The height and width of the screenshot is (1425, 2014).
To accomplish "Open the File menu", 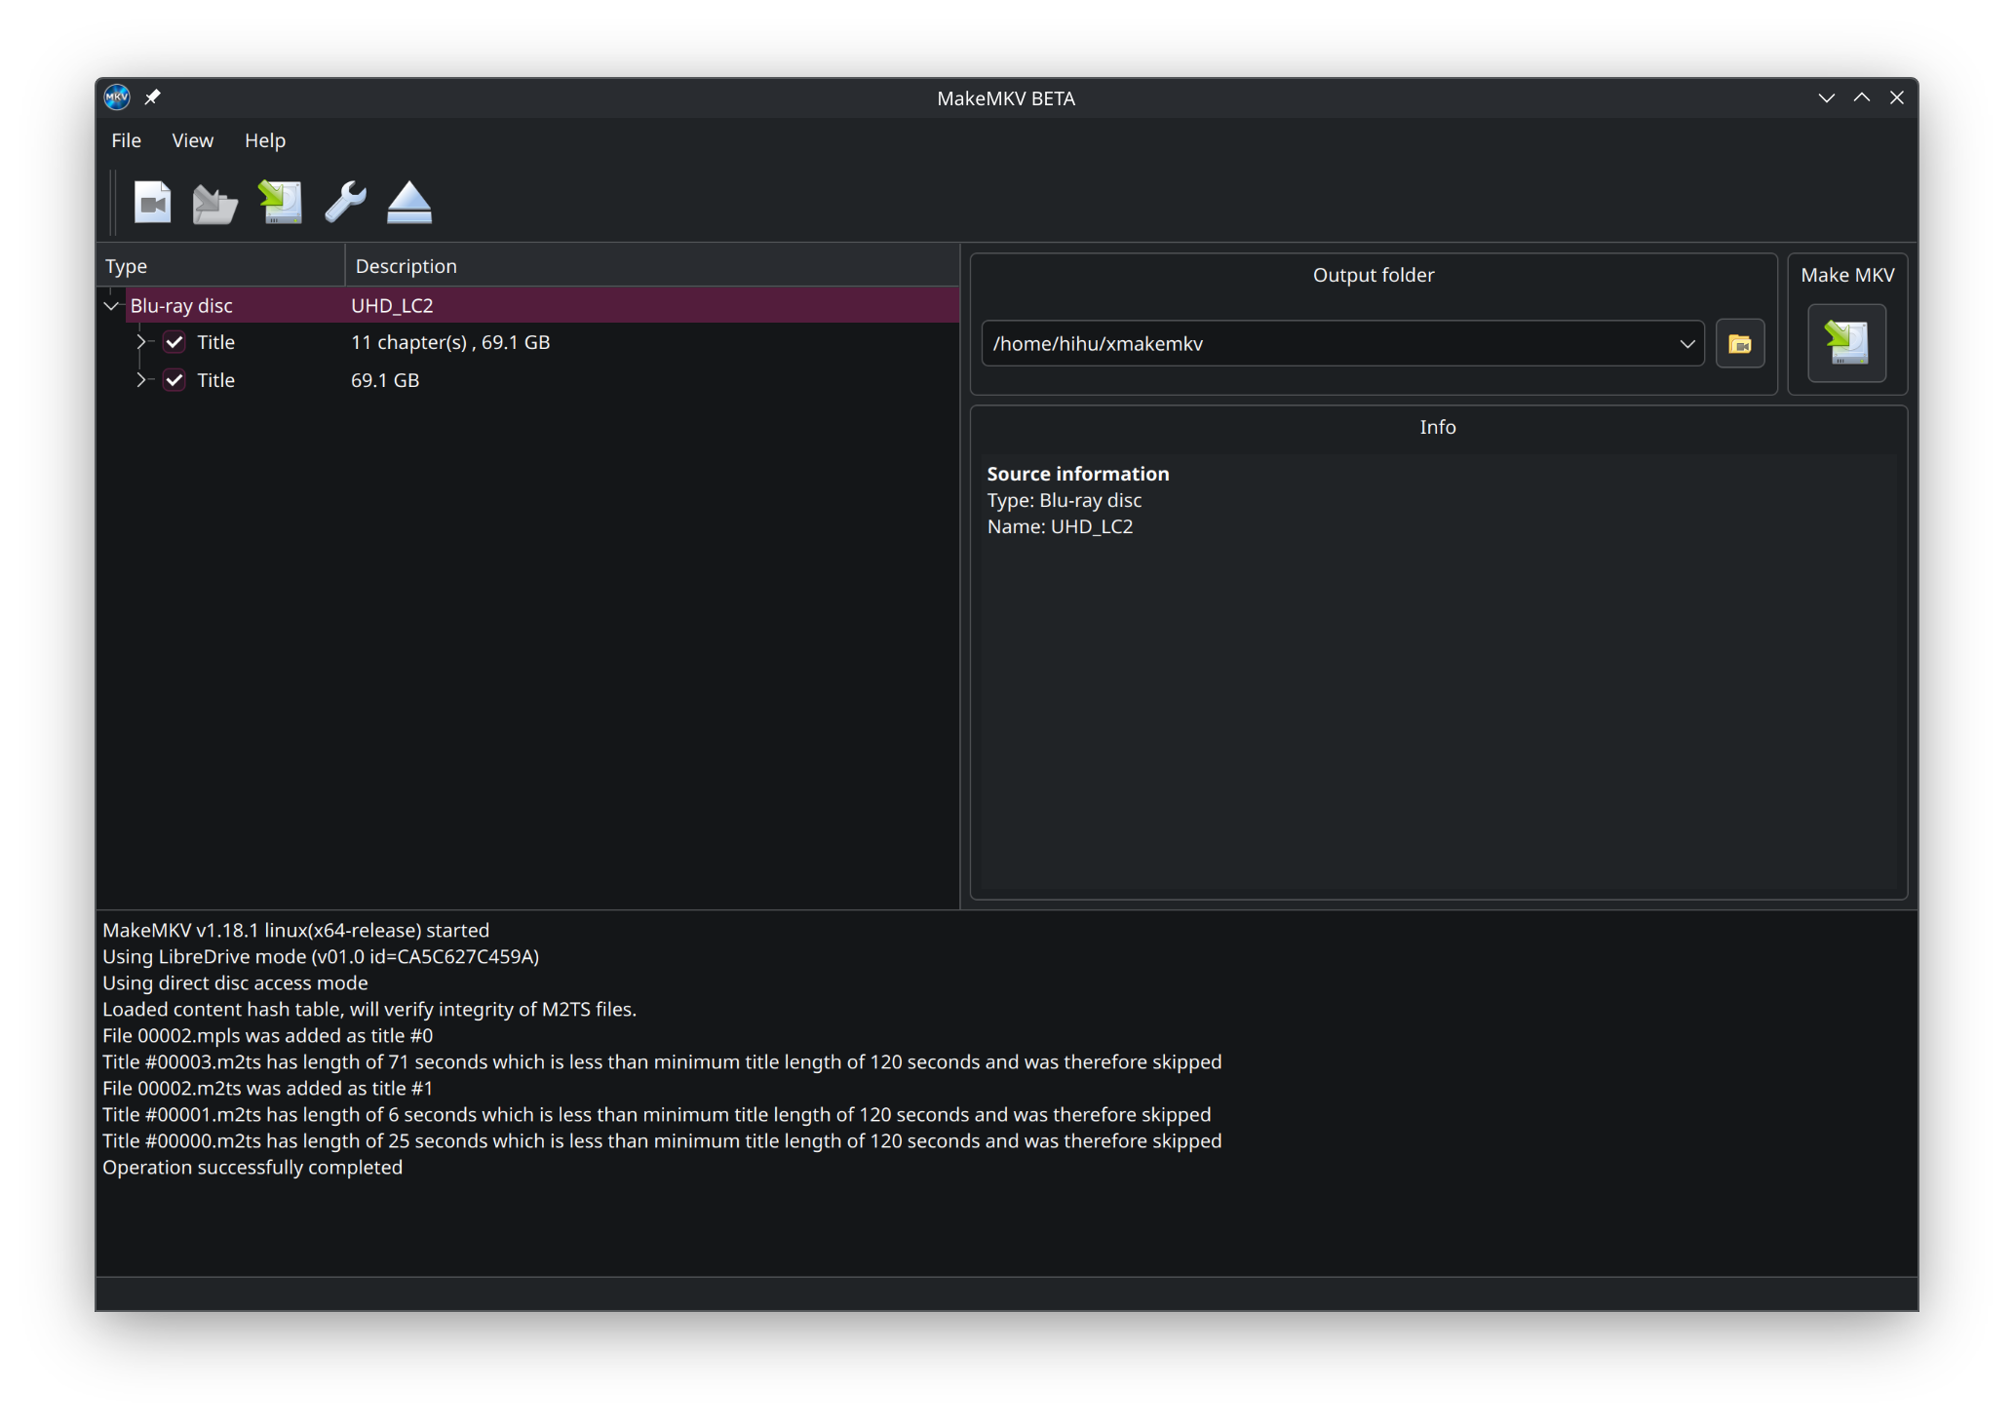I will tap(126, 140).
